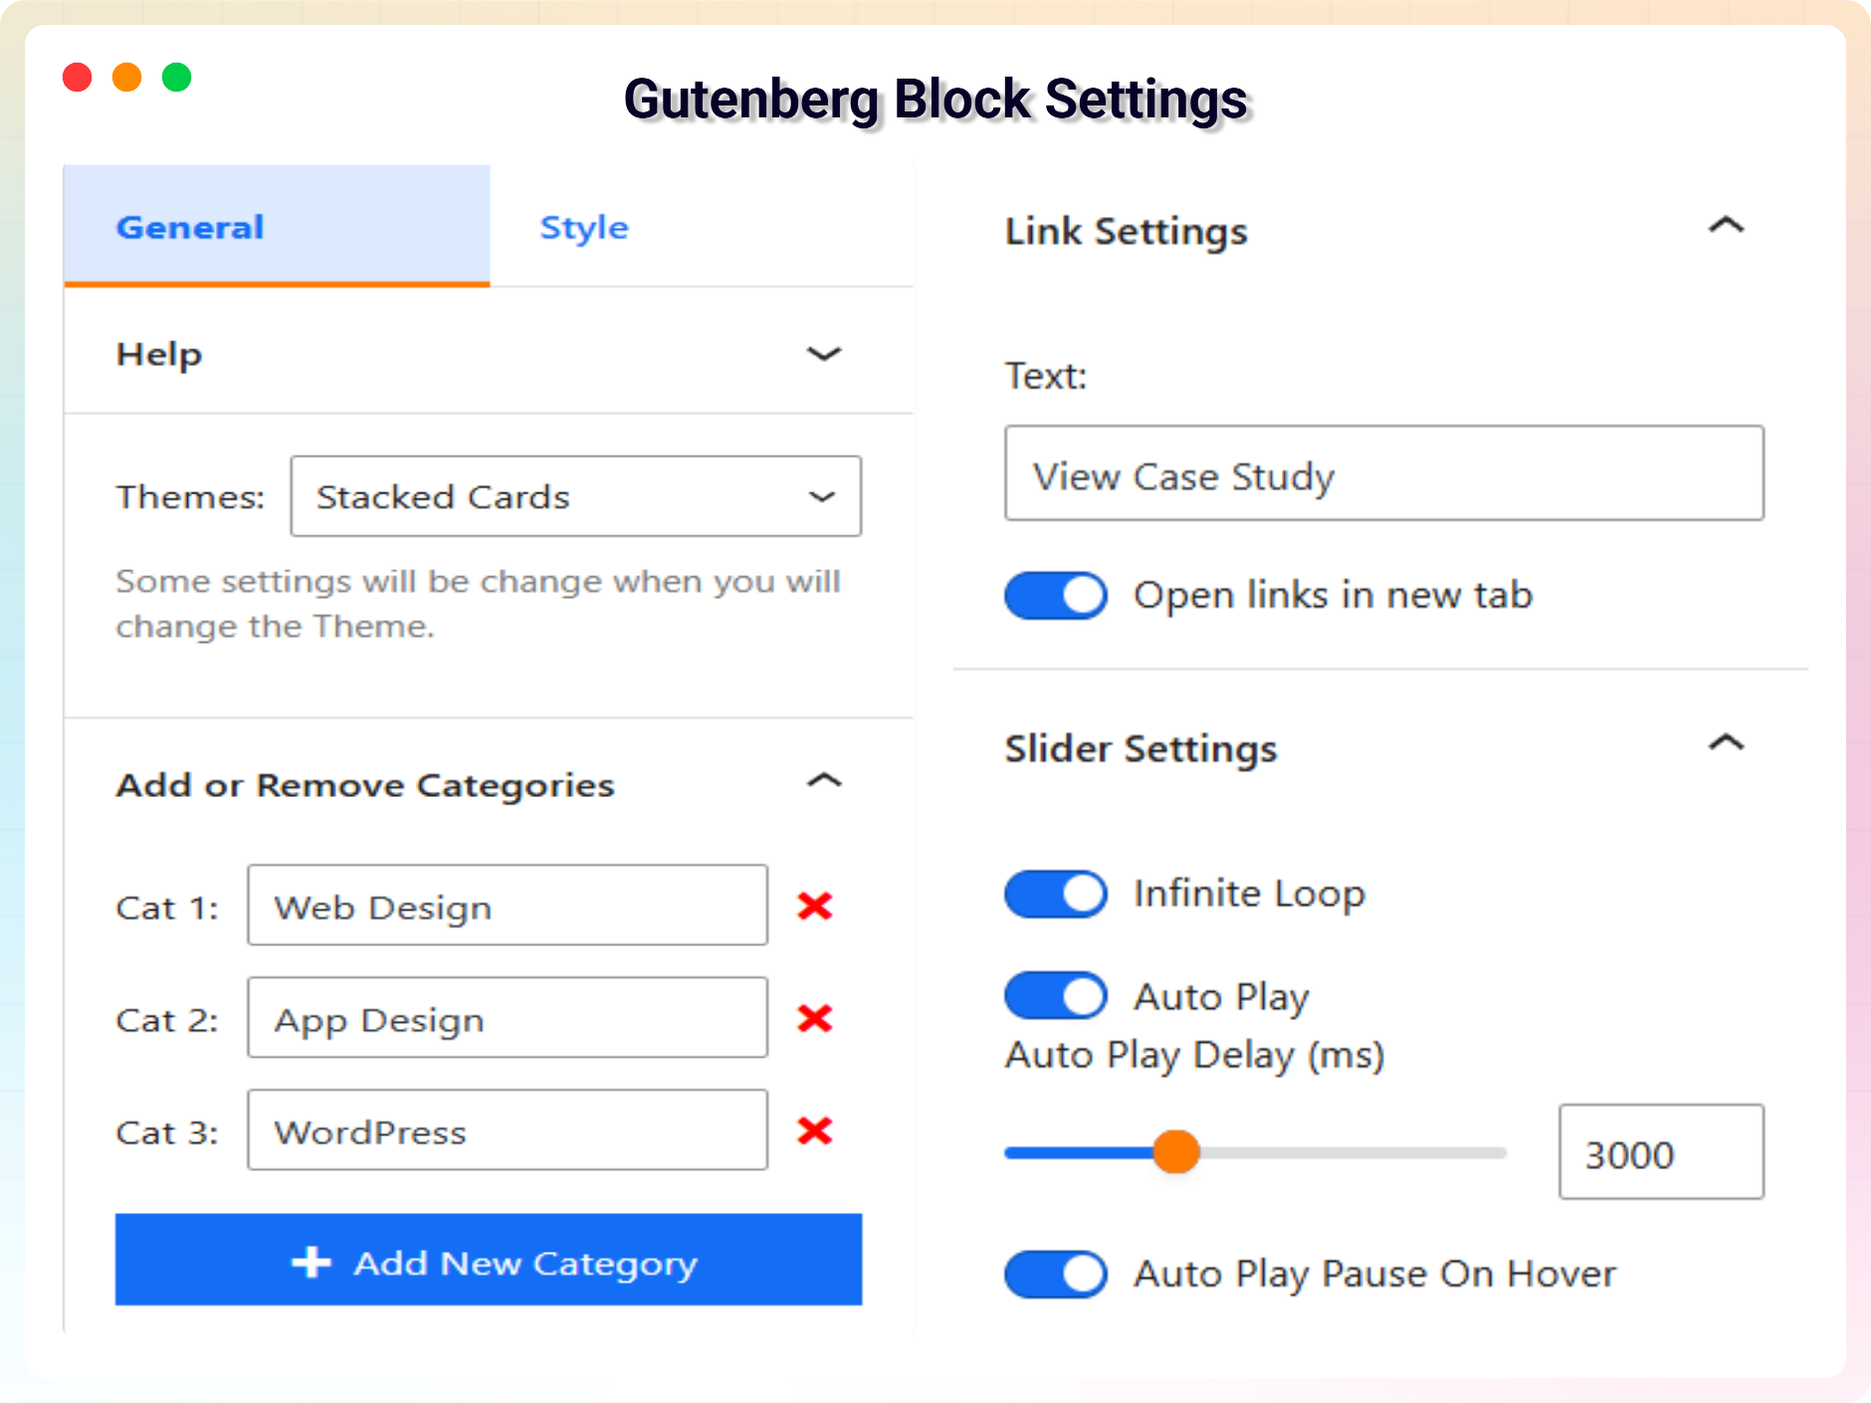Toggle Open links in new tab

(x=1055, y=595)
